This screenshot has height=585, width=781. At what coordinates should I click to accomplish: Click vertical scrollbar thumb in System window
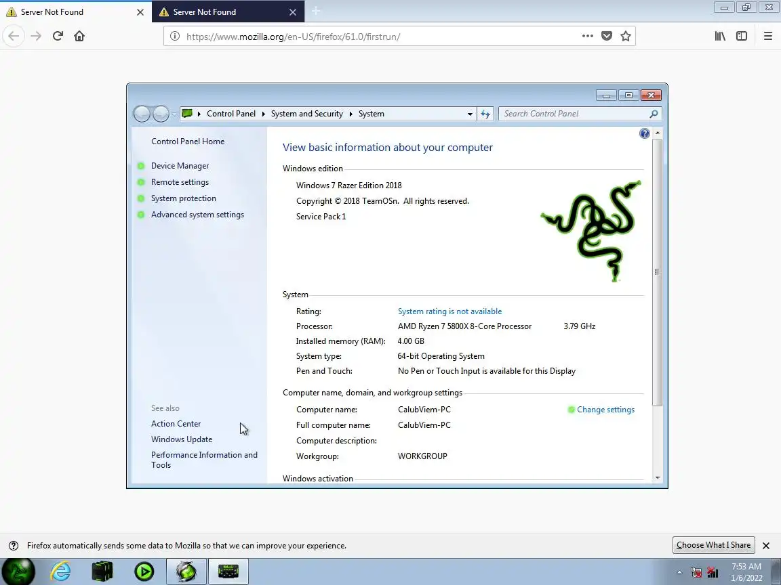point(658,272)
